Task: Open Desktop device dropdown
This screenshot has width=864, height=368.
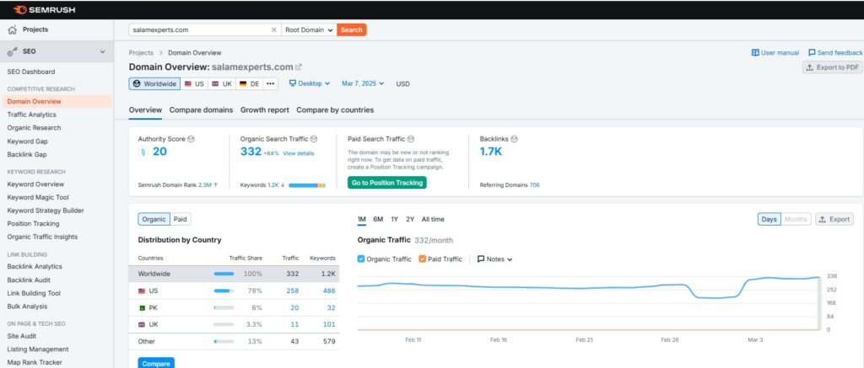Action: [310, 83]
